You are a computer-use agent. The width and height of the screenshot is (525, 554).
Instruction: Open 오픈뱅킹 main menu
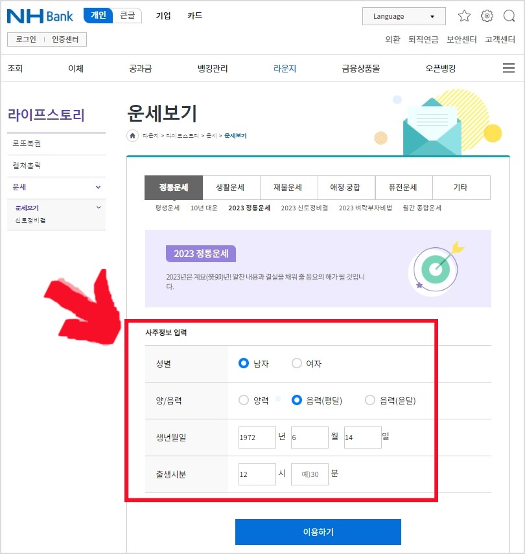point(441,68)
